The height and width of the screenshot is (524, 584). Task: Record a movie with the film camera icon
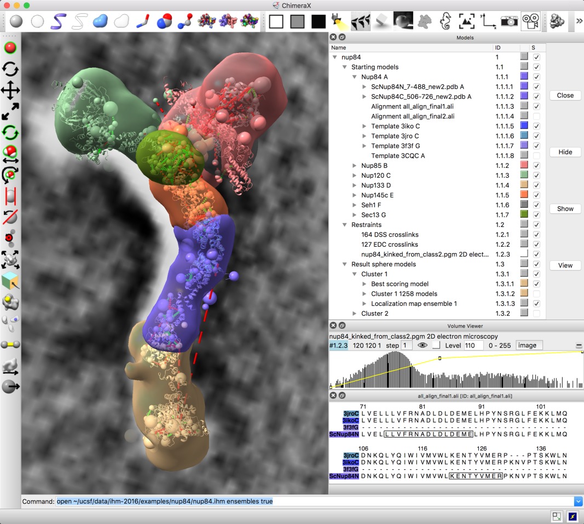point(531,21)
